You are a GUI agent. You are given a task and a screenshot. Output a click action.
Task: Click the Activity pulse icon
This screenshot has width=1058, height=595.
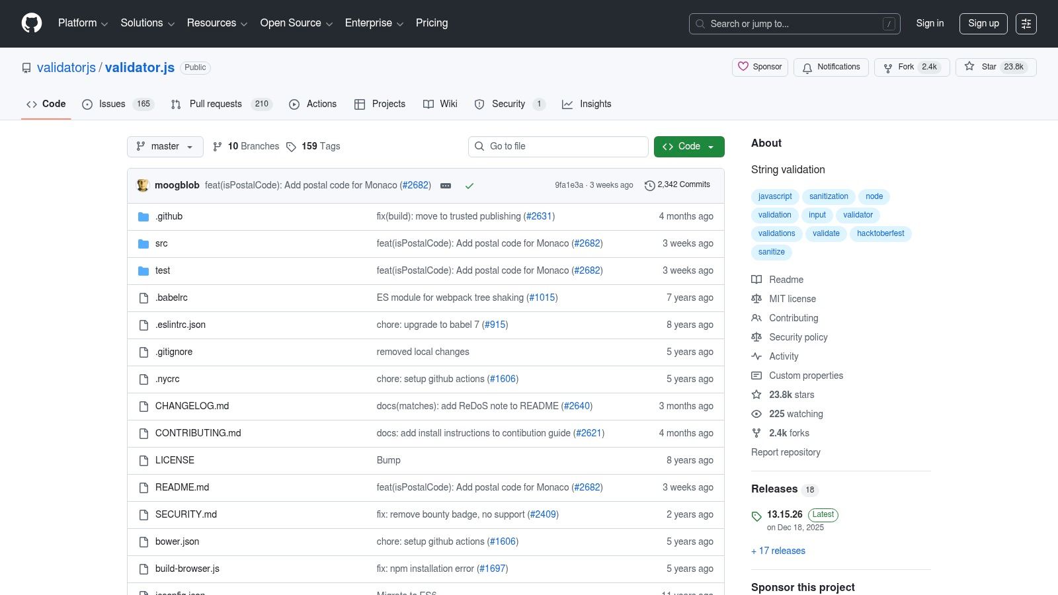tap(756, 356)
